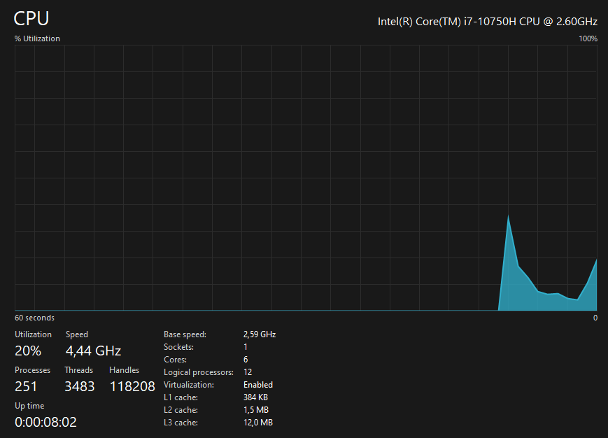Image resolution: width=608 pixels, height=438 pixels.
Task: Click the Intel Core i7-10750H processor name
Action: click(488, 21)
